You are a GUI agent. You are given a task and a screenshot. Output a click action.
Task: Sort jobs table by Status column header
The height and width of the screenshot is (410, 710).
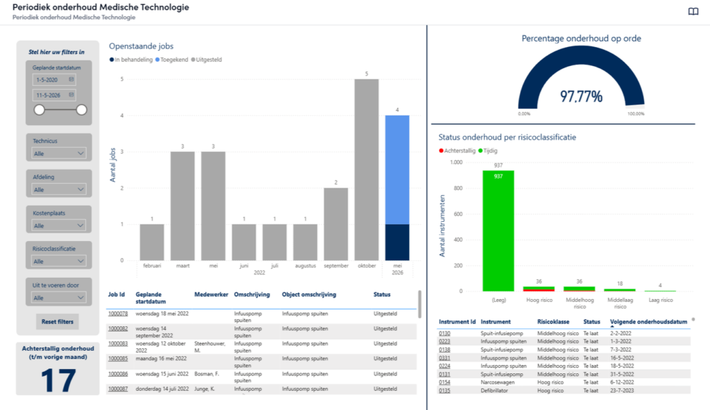point(382,294)
